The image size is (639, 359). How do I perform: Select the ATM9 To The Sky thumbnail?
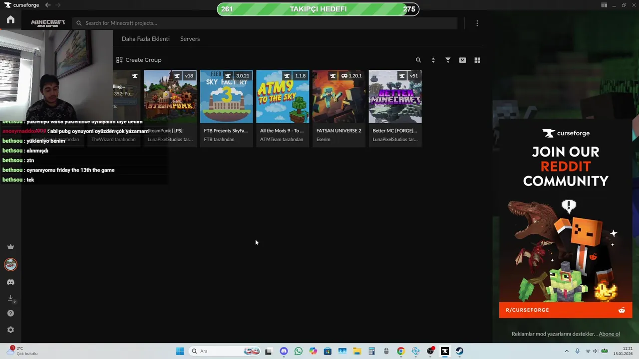pos(283,97)
